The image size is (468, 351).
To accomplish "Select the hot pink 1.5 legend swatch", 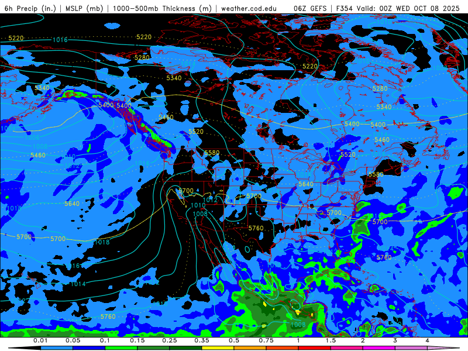I will pyautogui.click(x=346, y=348).
